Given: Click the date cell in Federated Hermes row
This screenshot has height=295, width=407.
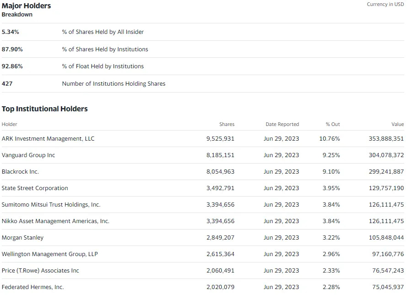Looking at the screenshot, I should coord(281,287).
